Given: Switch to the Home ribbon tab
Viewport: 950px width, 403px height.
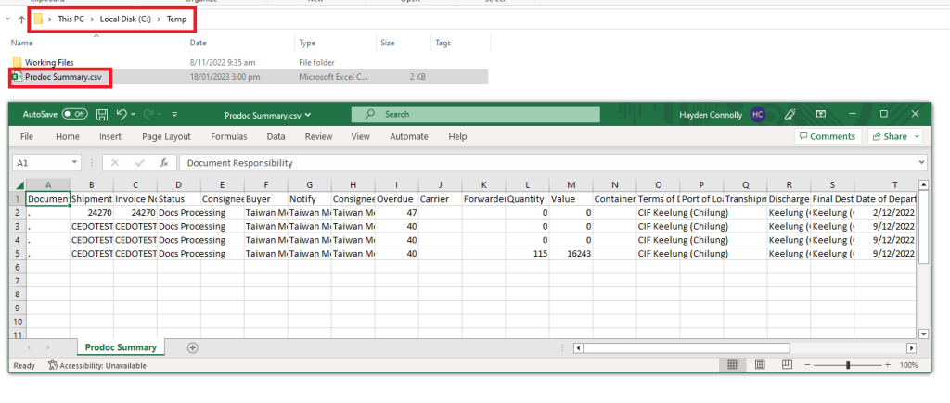Looking at the screenshot, I should tap(67, 137).
